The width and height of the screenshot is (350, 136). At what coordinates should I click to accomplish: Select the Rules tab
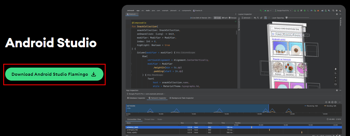tap(160, 119)
